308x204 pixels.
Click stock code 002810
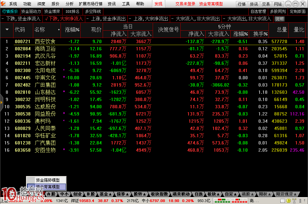coord(23,92)
